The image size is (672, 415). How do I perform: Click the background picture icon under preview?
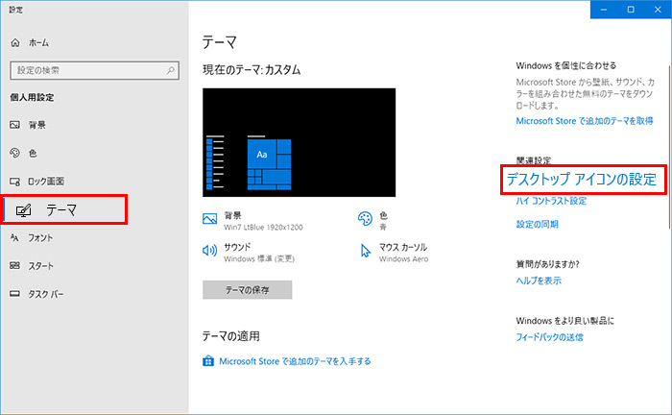(x=209, y=219)
